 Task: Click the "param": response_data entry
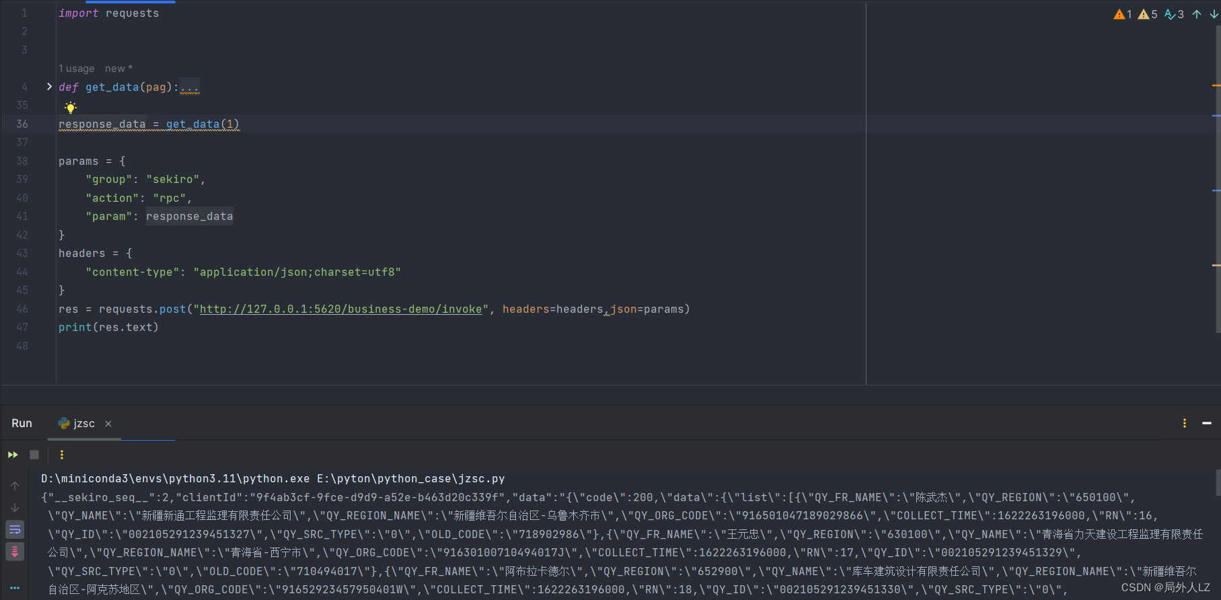(159, 216)
